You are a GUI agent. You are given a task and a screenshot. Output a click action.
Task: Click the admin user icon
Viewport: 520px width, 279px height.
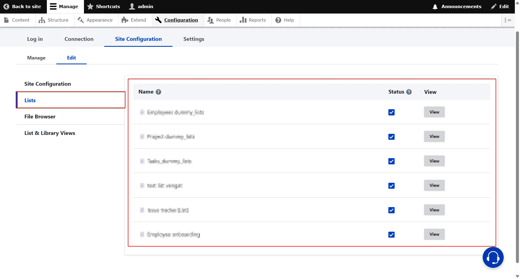point(132,6)
